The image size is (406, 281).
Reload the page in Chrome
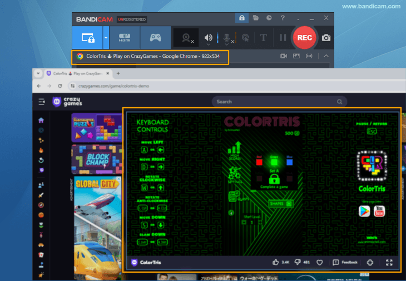tap(60, 86)
